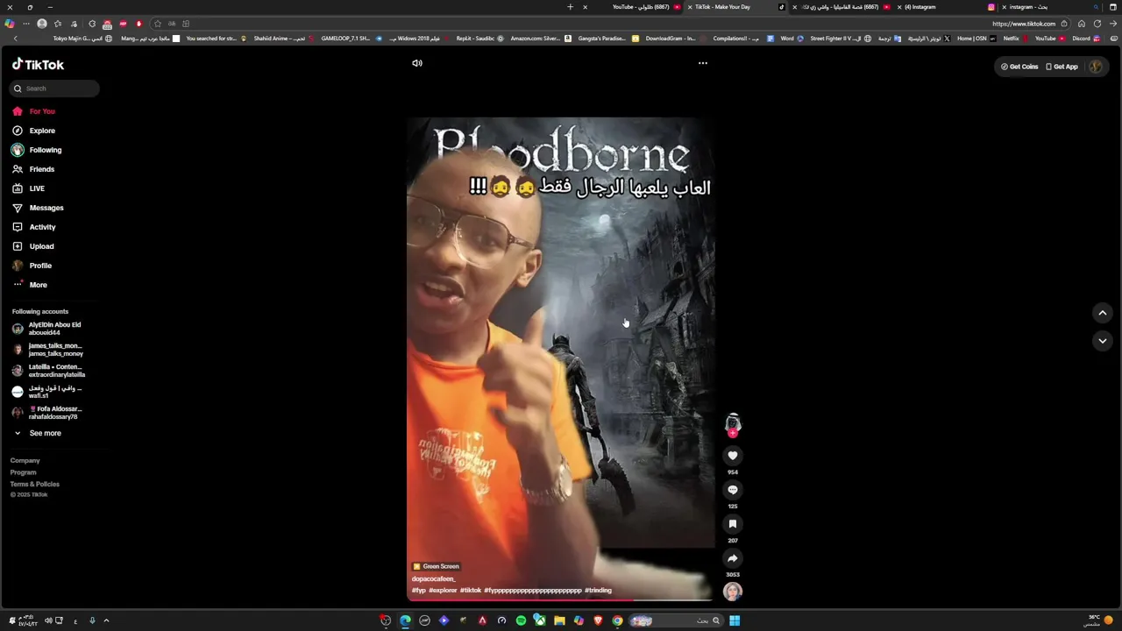This screenshot has width=1122, height=631.
Task: Go to the previous video
Action: coord(1103,313)
